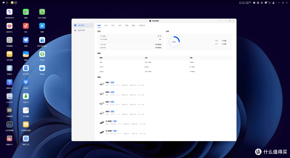Click the 总计 total network row
This screenshot has height=158, width=290.
pos(165,62)
